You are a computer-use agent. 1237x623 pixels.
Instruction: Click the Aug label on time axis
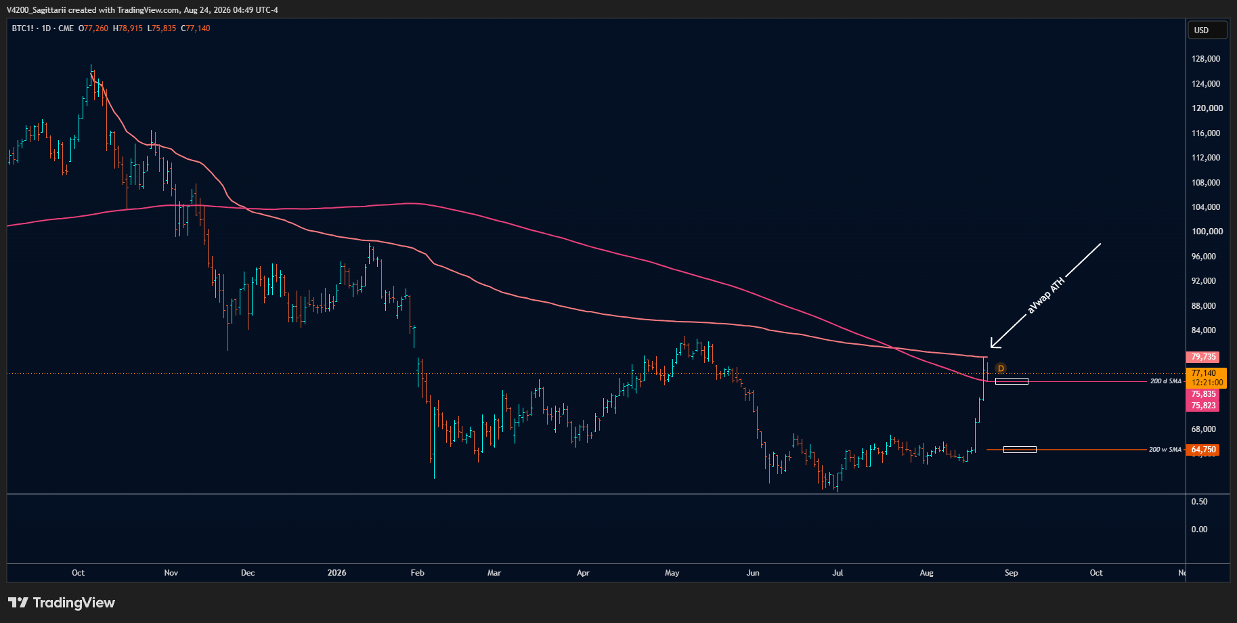click(926, 573)
